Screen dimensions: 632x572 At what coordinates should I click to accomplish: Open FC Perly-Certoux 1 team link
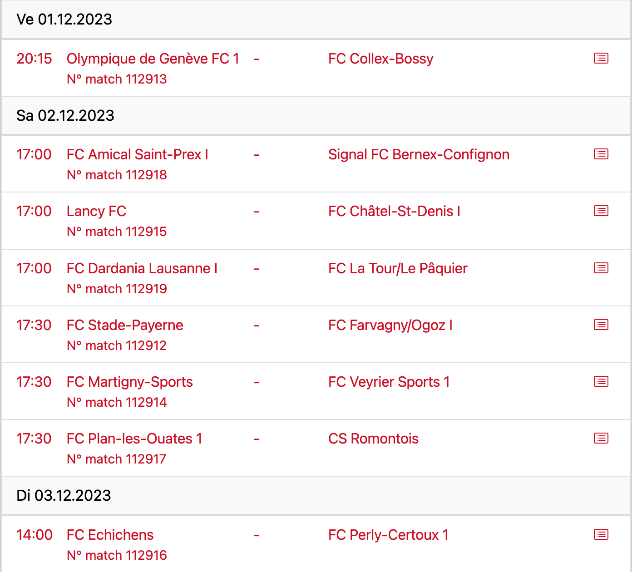coord(388,535)
